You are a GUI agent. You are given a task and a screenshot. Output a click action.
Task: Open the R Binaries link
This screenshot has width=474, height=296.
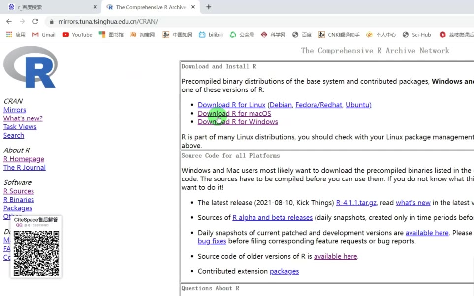(18, 200)
